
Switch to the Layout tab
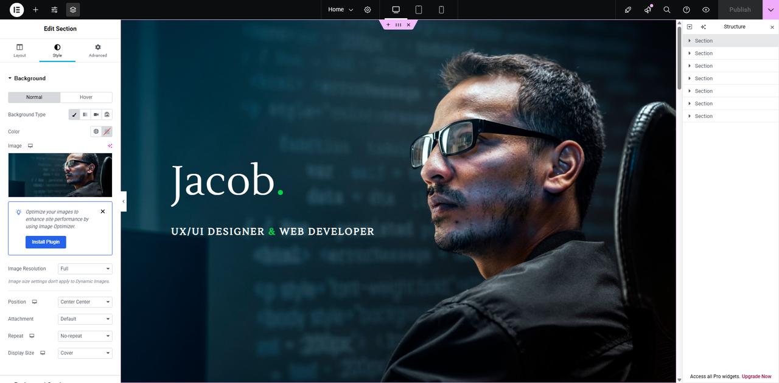[x=19, y=50]
